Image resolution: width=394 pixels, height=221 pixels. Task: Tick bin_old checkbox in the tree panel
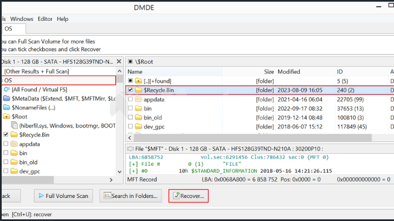6,162
